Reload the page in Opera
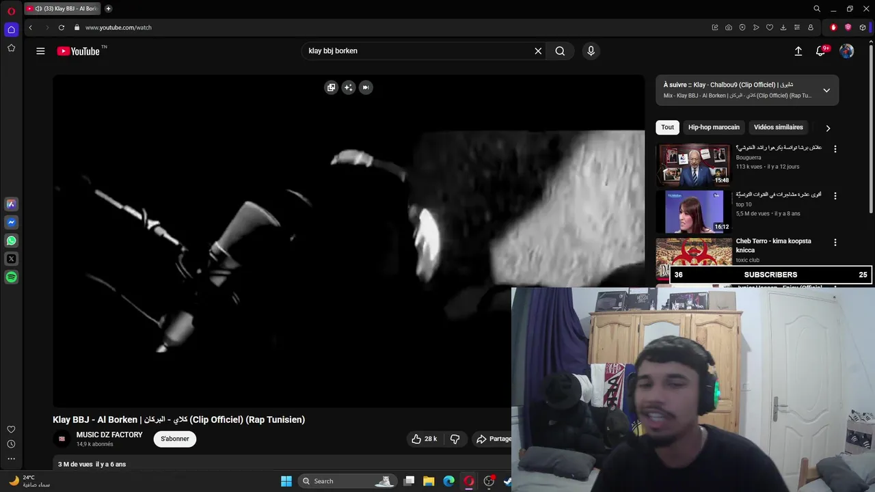The width and height of the screenshot is (875, 492). (62, 27)
